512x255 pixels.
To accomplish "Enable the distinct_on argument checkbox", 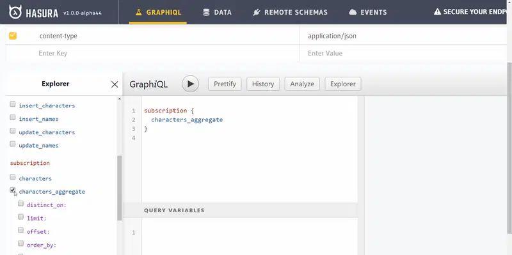I will [x=20, y=203].
